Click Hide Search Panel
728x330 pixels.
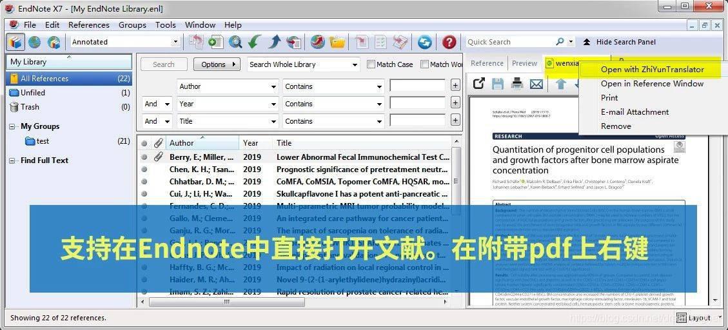click(619, 42)
